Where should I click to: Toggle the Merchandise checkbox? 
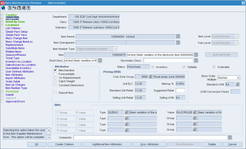point(55,70)
